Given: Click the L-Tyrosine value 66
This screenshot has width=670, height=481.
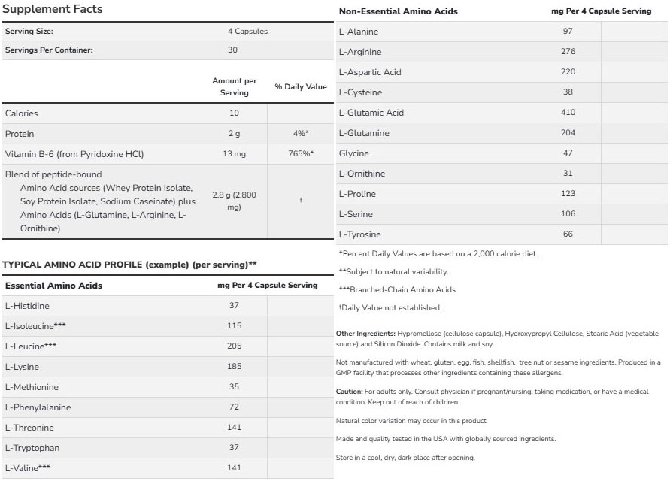Looking at the screenshot, I should tap(568, 234).
